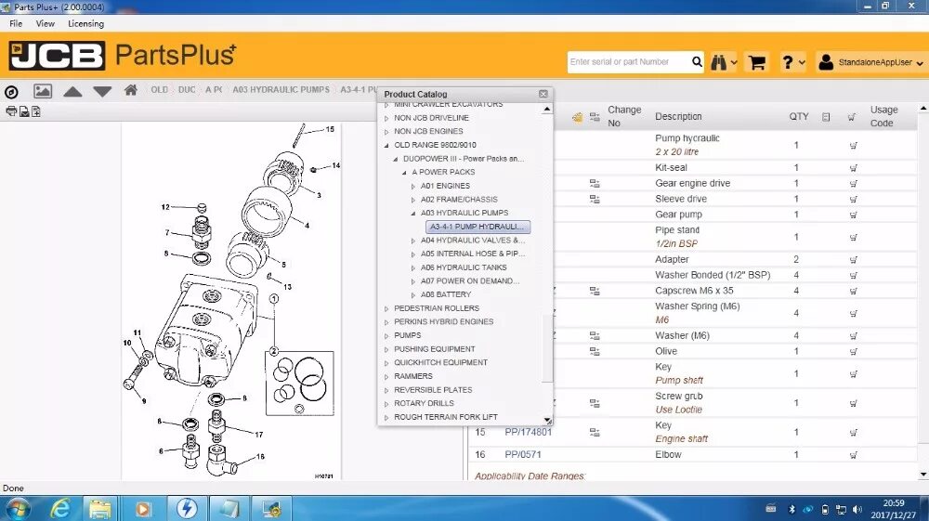Image resolution: width=929 pixels, height=521 pixels.
Task: Open the shopping cart
Action: coord(756,62)
